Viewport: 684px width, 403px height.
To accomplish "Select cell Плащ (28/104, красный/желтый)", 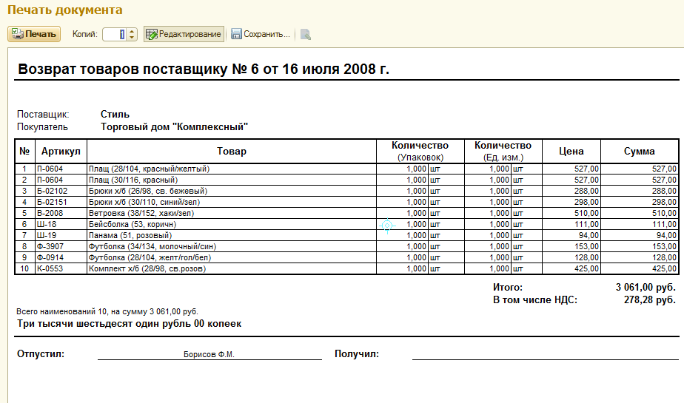I will pos(231,169).
